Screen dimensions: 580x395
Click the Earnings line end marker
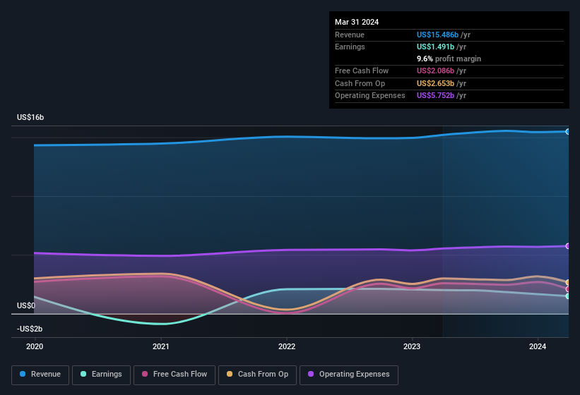(x=568, y=296)
